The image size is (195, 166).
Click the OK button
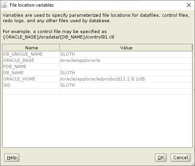tap(161, 157)
